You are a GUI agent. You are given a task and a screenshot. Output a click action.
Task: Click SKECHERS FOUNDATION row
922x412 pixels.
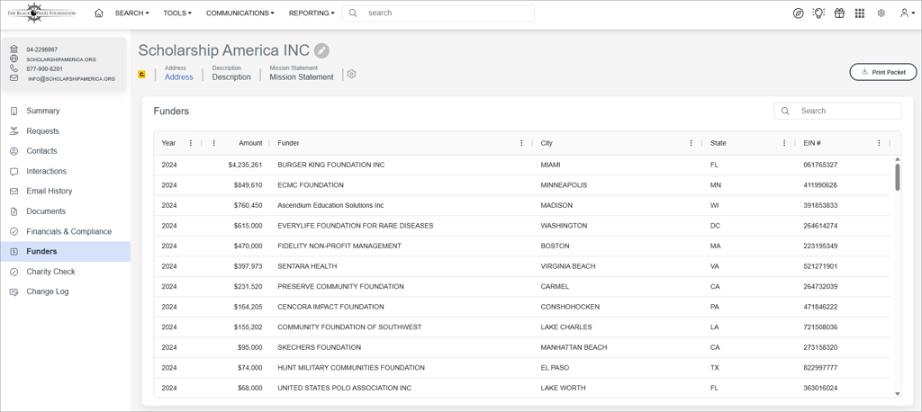click(x=523, y=347)
